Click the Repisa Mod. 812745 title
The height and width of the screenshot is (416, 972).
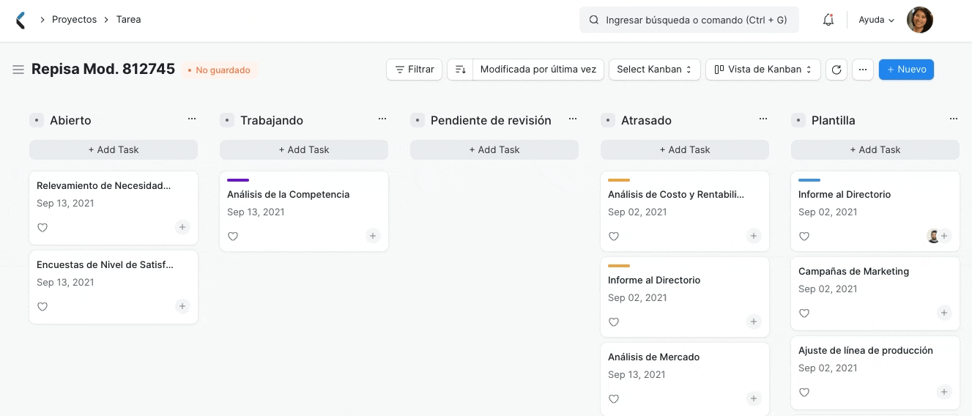[x=103, y=70]
